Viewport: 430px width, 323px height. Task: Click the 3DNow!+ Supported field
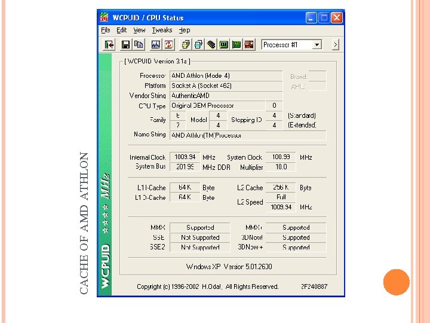[x=296, y=247]
